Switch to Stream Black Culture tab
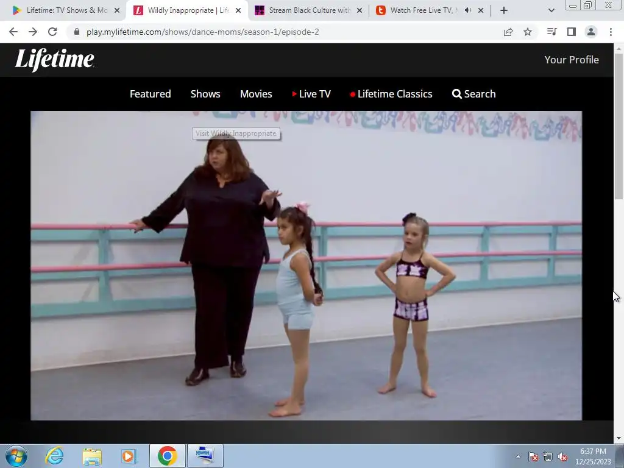Viewport: 624px width, 468px height. pyautogui.click(x=309, y=10)
